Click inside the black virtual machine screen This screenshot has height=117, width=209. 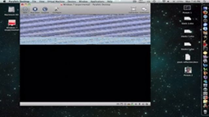[x=85, y=73]
